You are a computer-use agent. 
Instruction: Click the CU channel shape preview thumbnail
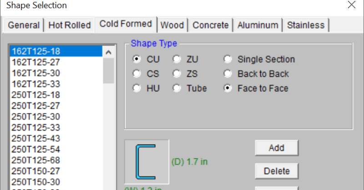(147, 161)
